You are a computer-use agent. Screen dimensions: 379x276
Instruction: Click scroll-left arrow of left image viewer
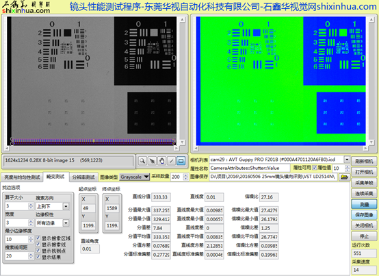7,148
